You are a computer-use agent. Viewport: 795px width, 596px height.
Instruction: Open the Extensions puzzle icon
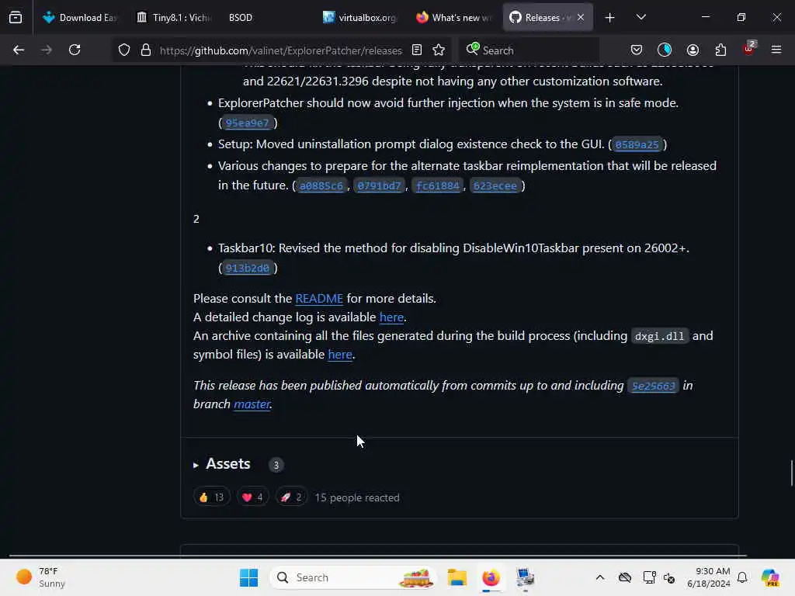(720, 50)
